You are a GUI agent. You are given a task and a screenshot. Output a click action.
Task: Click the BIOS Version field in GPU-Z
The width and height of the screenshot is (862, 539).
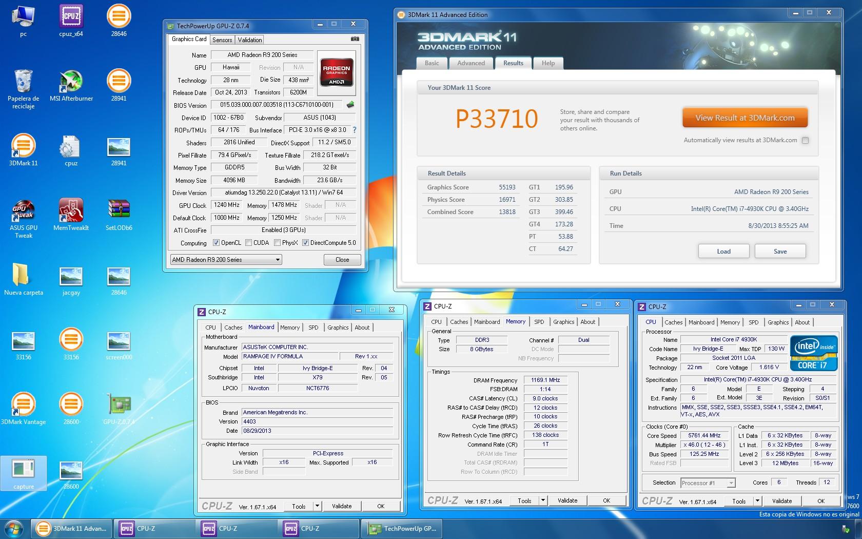277,105
